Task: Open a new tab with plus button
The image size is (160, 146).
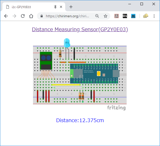Action: coord(71,7)
